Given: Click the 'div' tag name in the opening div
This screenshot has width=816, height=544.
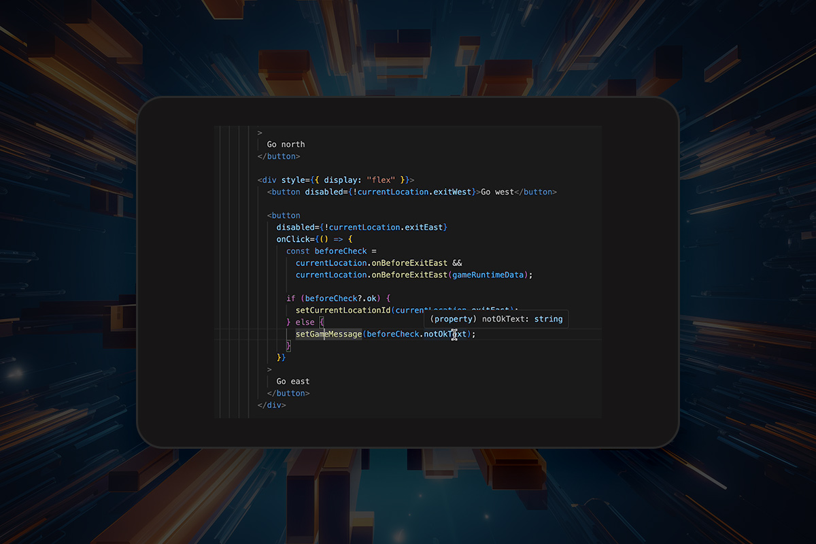Looking at the screenshot, I should click(x=269, y=180).
